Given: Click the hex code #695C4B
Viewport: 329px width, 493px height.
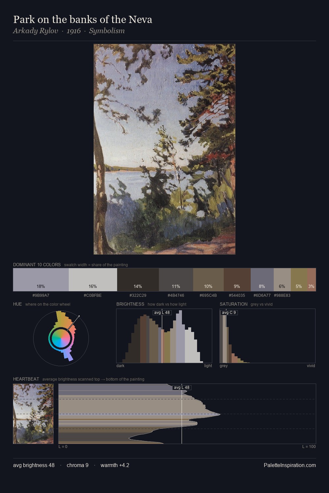Looking at the screenshot, I should 208,295.
